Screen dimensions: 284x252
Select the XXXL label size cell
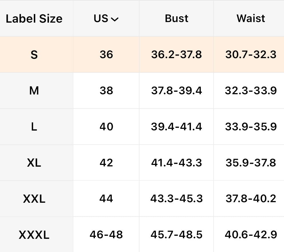pos(34,235)
